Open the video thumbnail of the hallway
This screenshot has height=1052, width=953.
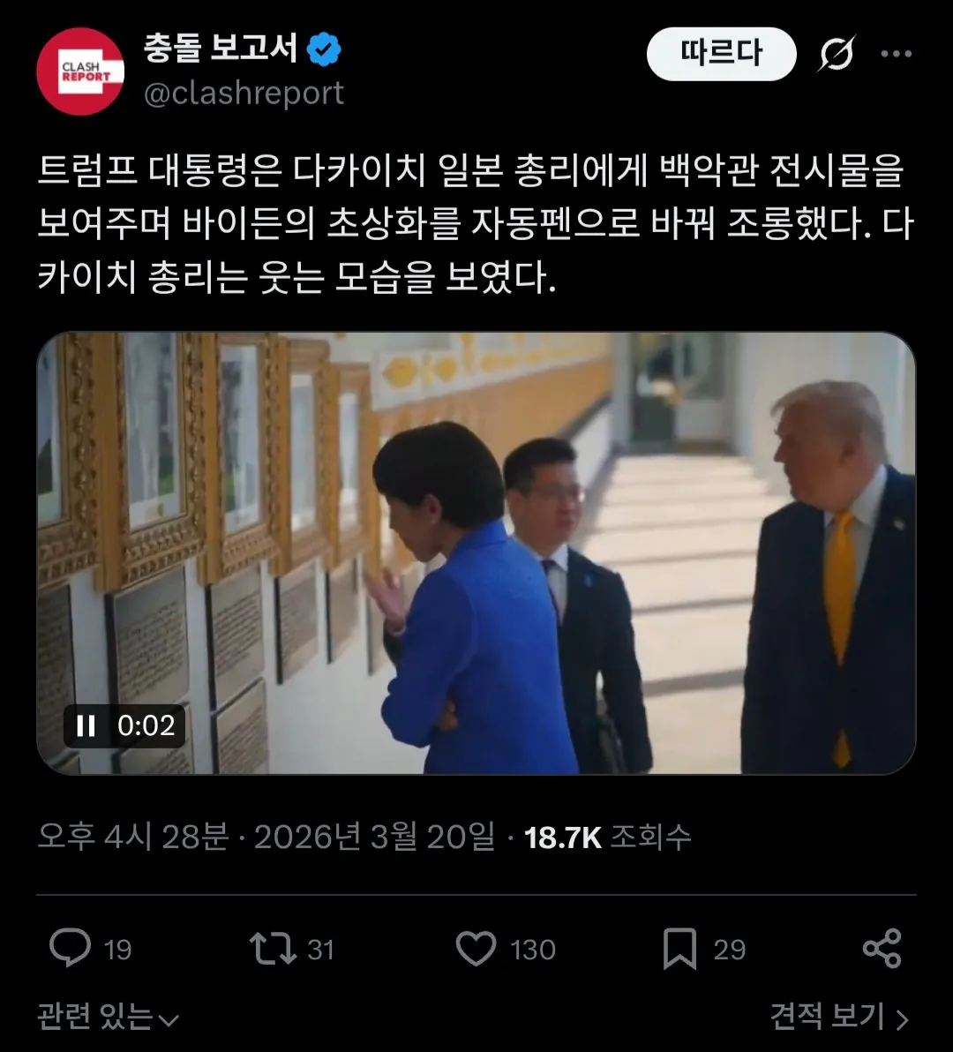coord(476,552)
